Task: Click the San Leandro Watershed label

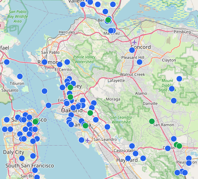Action: click(x=121, y=120)
